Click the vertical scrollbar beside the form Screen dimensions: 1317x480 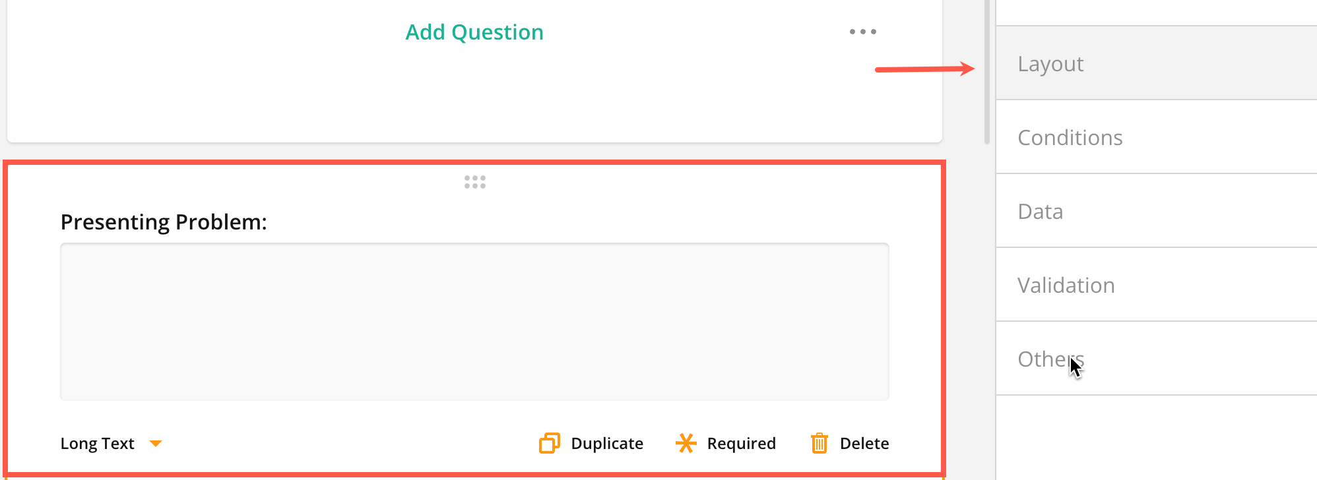(987, 73)
